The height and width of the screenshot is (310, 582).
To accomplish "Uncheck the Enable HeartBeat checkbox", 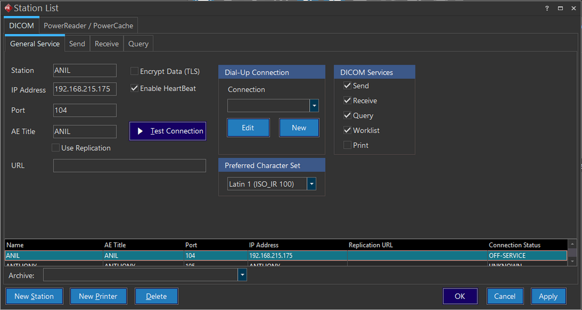I will click(x=135, y=89).
